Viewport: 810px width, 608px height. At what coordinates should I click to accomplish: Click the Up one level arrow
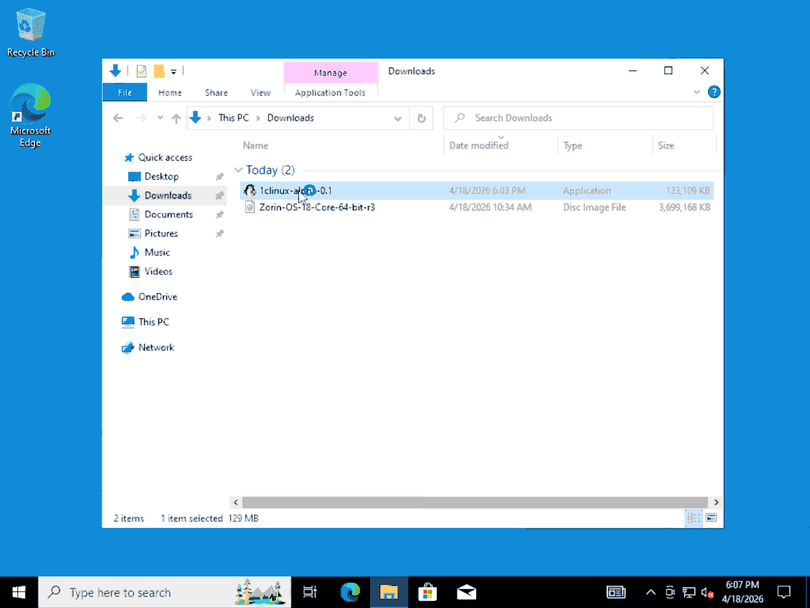176,118
